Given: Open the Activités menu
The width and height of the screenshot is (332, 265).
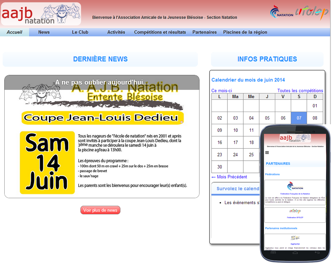Looking at the screenshot, I should [116, 32].
